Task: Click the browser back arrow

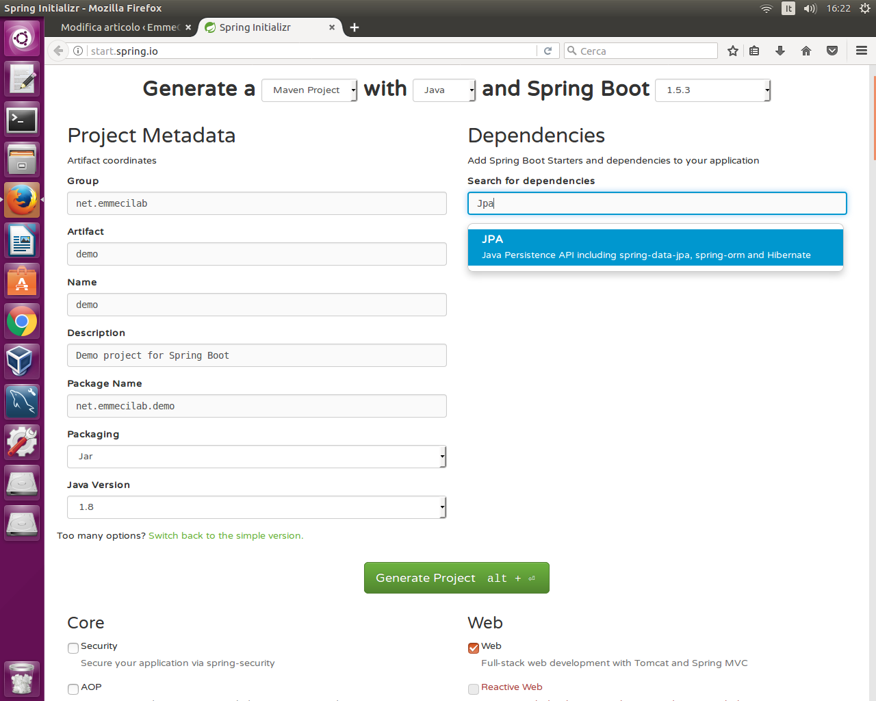Action: 59,51
